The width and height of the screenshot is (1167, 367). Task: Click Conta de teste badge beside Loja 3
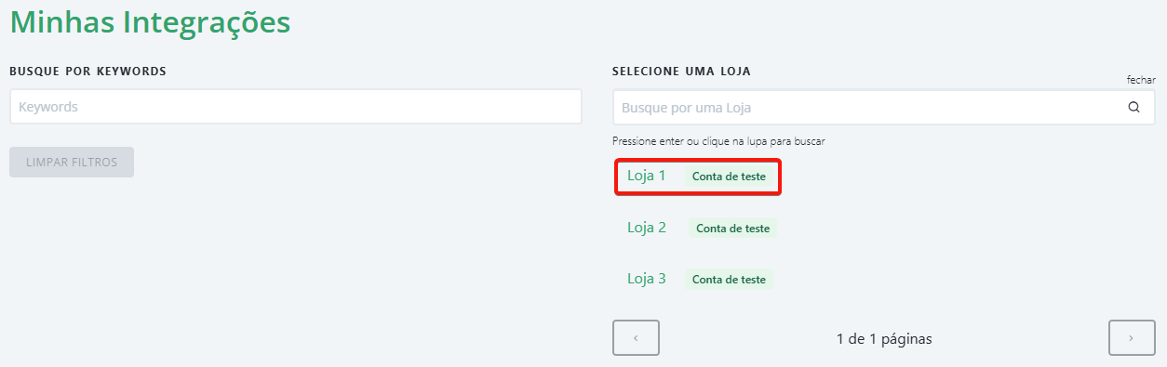click(729, 279)
